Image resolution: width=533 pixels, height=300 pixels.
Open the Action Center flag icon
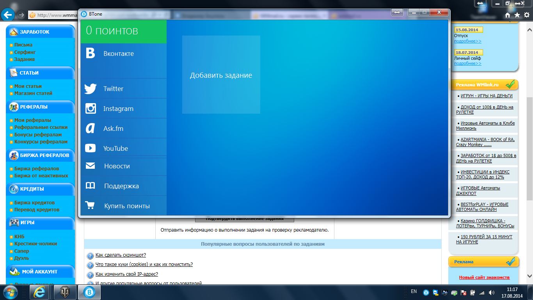pyautogui.click(x=464, y=292)
